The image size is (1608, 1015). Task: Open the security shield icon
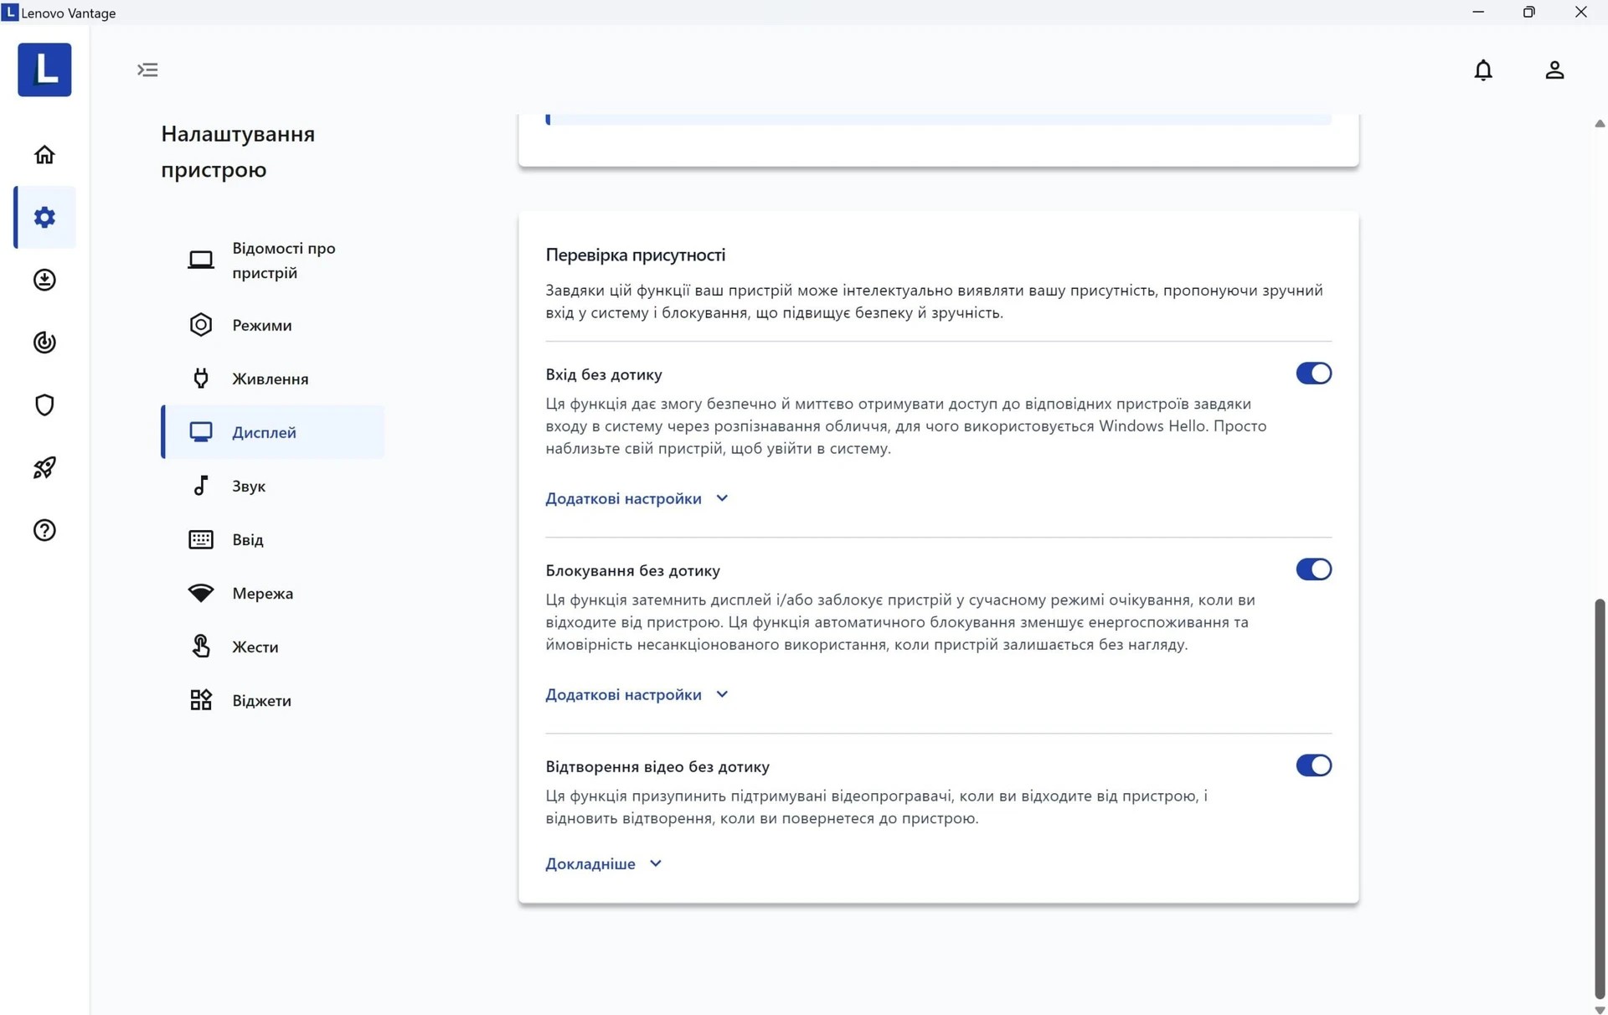[x=44, y=405]
